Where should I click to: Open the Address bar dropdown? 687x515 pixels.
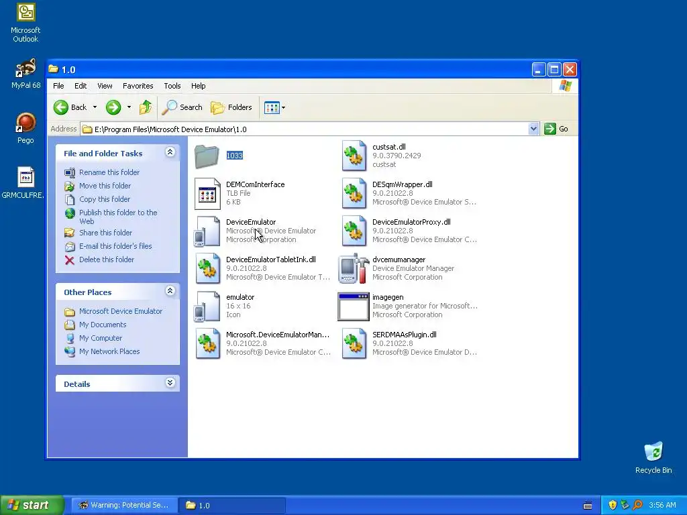(x=533, y=129)
